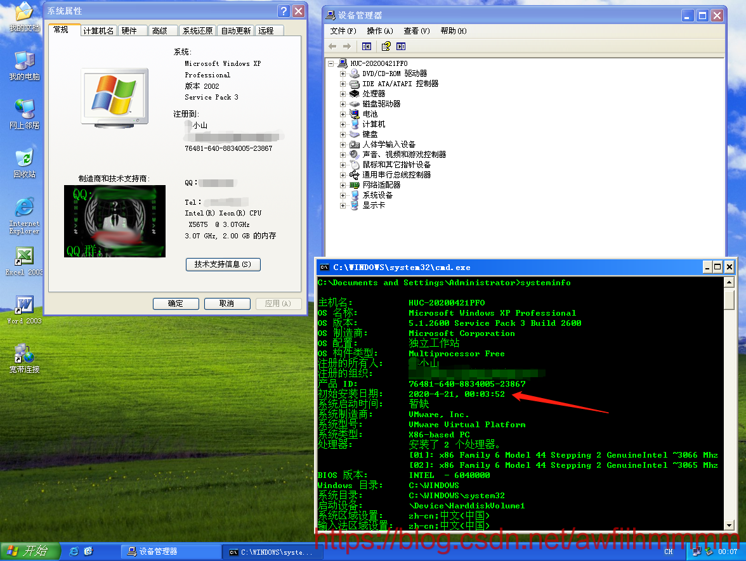Open the 操作(A) menu in Device Manager
746x561 pixels.
point(379,31)
